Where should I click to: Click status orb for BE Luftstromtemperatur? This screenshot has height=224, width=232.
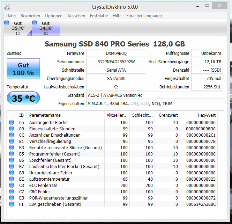coord(12,179)
